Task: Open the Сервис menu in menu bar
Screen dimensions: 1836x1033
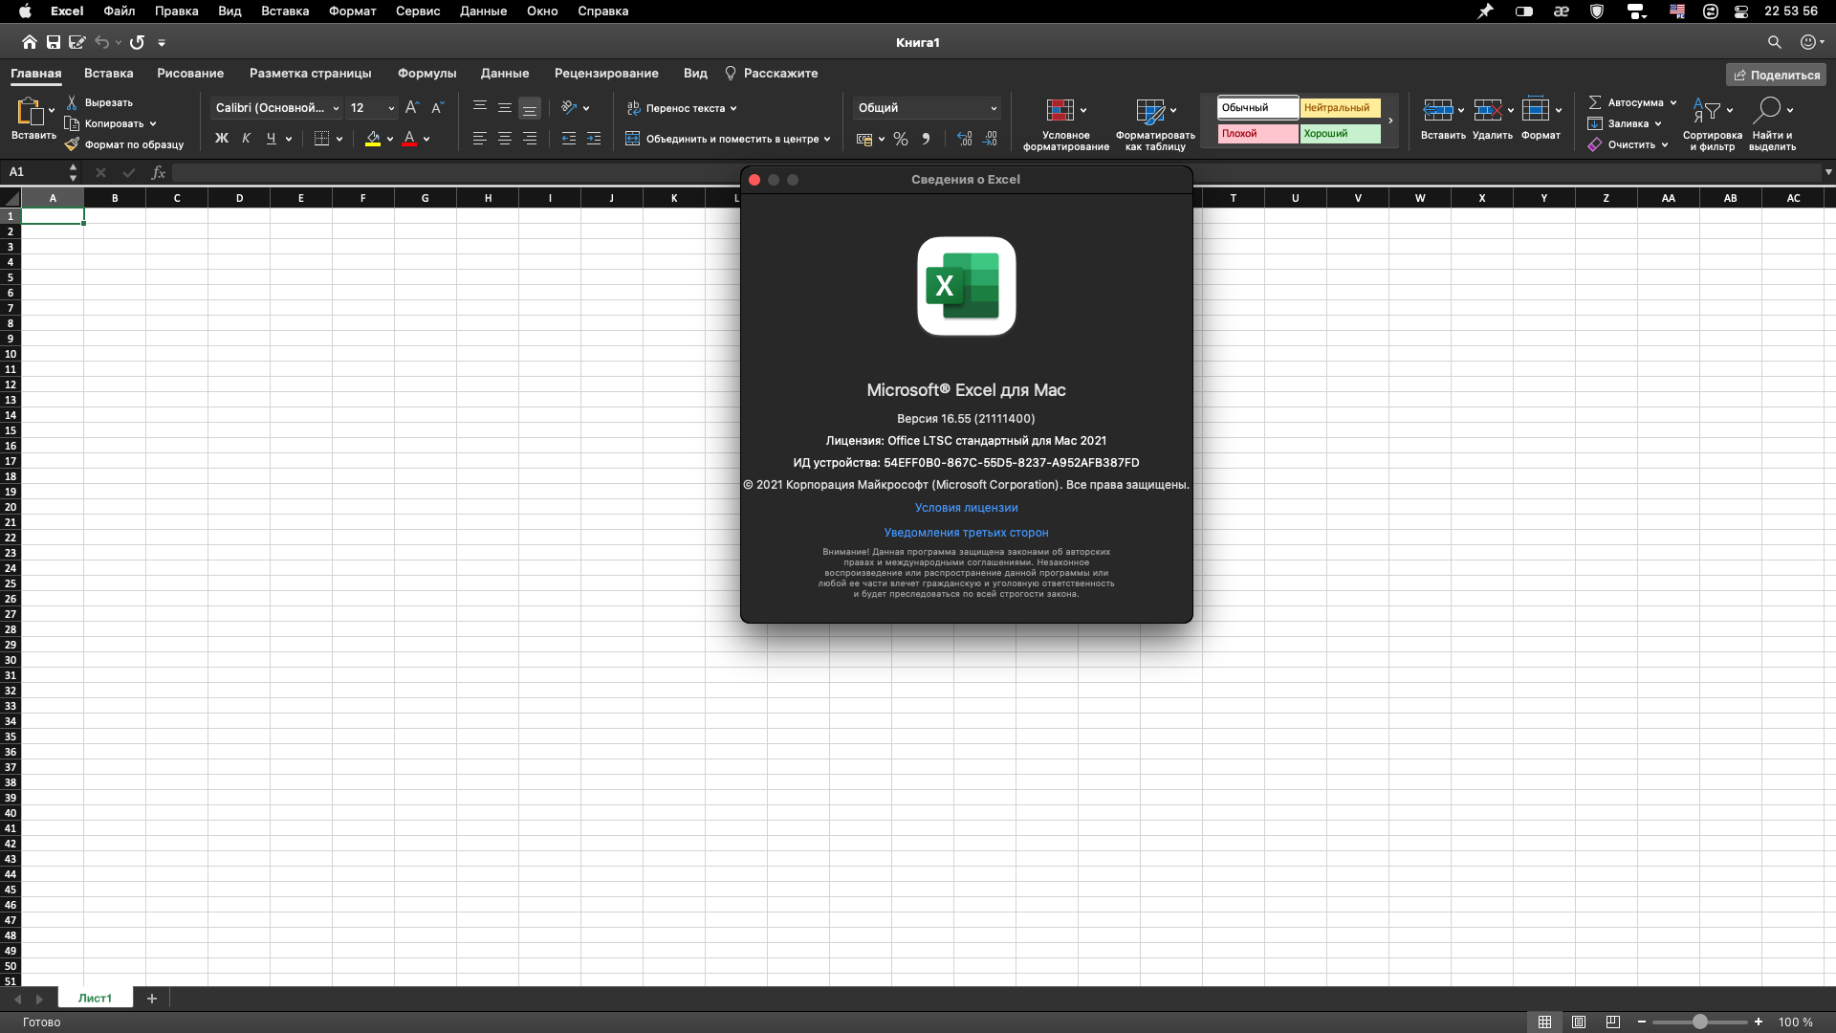Action: coord(418,11)
